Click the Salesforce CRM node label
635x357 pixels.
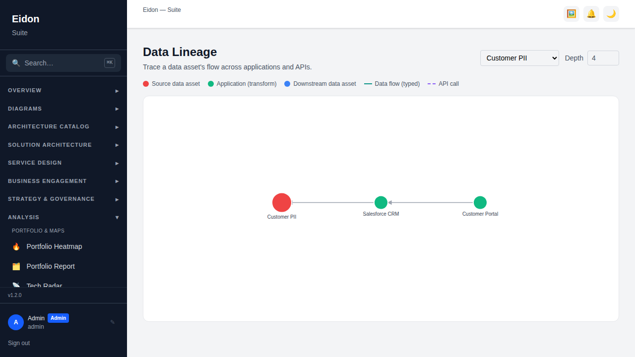click(x=381, y=214)
